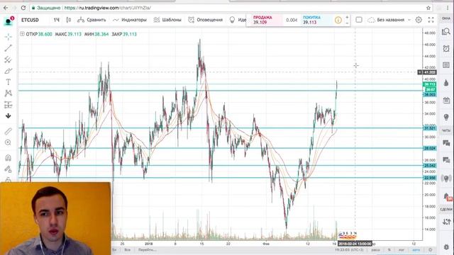Image resolution: width=454 pixels, height=255 pixels.
Task: Expand the OHLC legend plus toggle
Action: (x=22, y=34)
